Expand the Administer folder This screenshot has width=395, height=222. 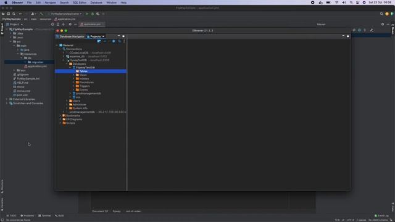[67, 104]
